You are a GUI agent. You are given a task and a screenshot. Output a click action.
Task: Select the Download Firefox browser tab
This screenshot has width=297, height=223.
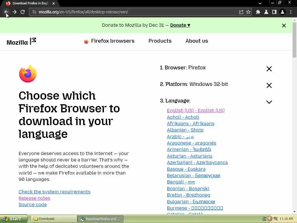(30, 3)
